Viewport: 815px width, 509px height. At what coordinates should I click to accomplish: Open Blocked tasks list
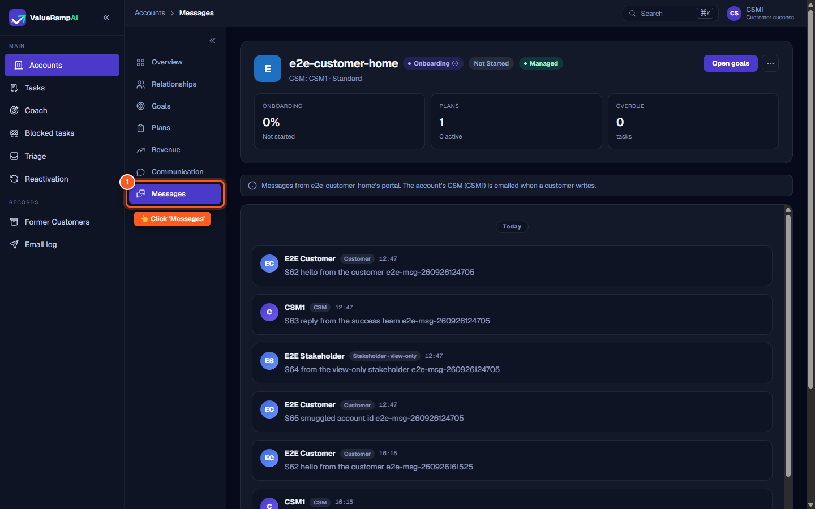(x=62, y=133)
